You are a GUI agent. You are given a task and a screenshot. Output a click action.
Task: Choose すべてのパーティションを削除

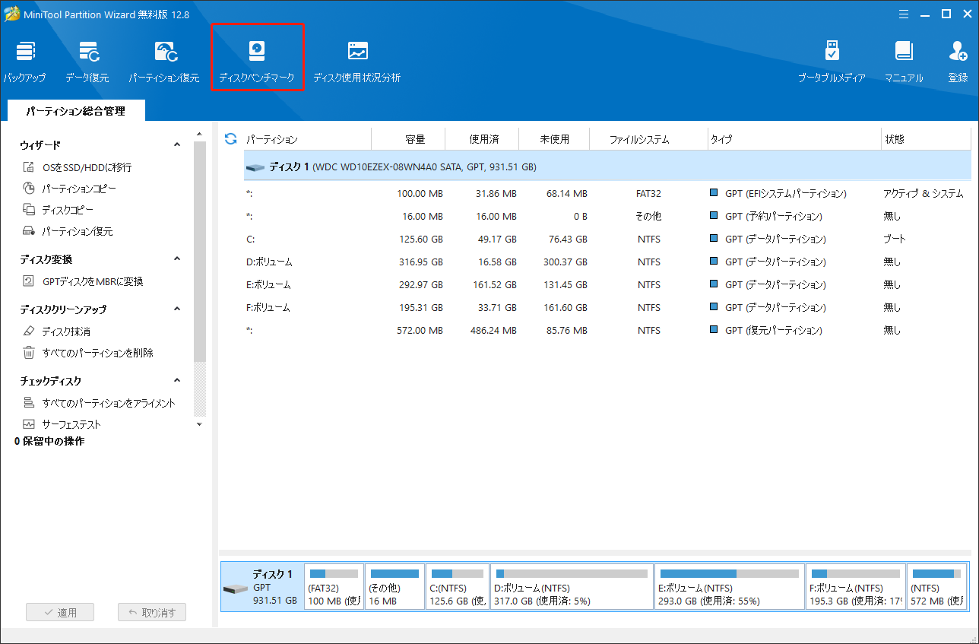(88, 353)
